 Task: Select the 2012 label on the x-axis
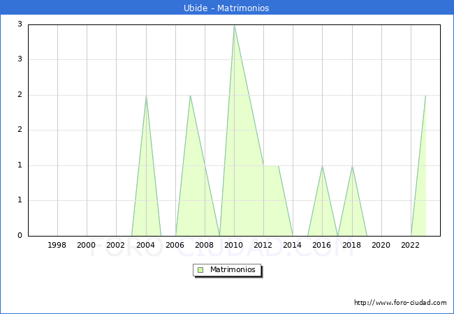point(263,245)
